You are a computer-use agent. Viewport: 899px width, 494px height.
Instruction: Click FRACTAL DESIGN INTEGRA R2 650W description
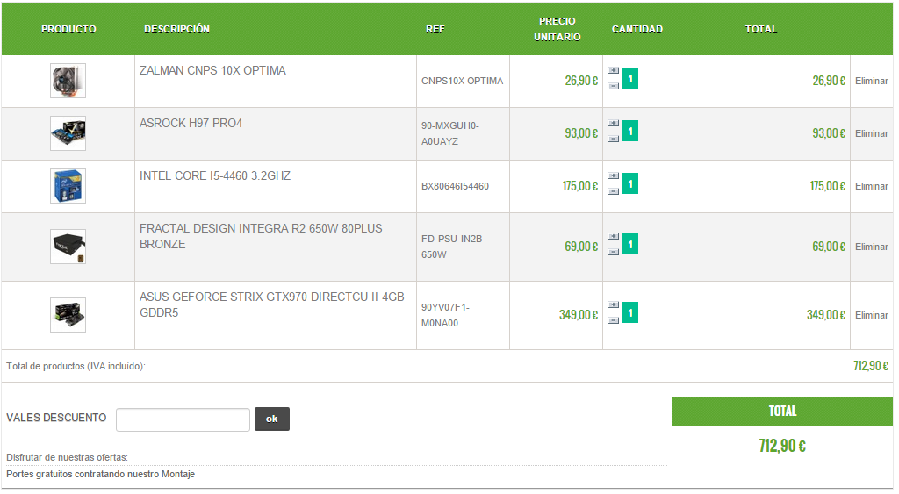(261, 236)
